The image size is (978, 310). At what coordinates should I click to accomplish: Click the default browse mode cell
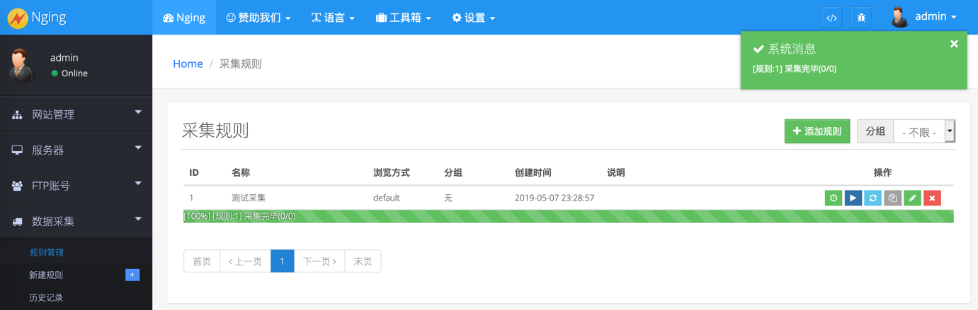click(x=387, y=198)
